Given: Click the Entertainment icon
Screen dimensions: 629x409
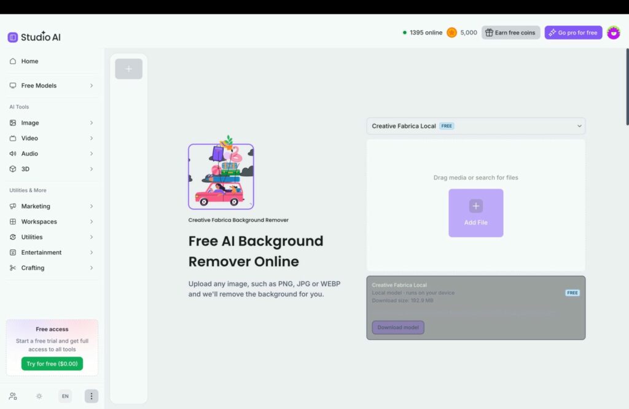Looking at the screenshot, I should point(13,252).
